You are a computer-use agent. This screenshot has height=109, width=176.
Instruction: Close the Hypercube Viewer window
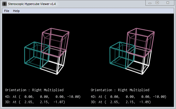[168, 3]
